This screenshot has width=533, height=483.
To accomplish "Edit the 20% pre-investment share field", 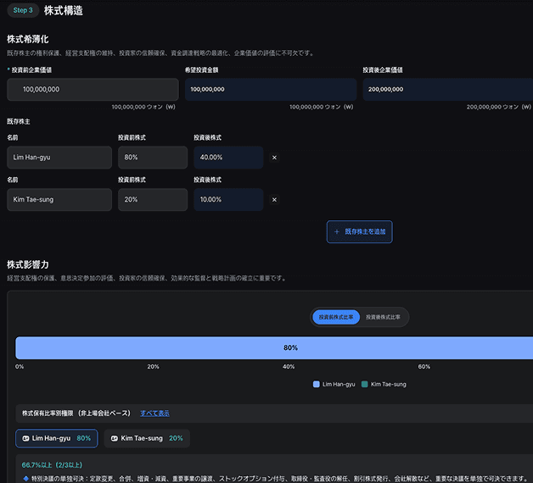I will click(153, 200).
